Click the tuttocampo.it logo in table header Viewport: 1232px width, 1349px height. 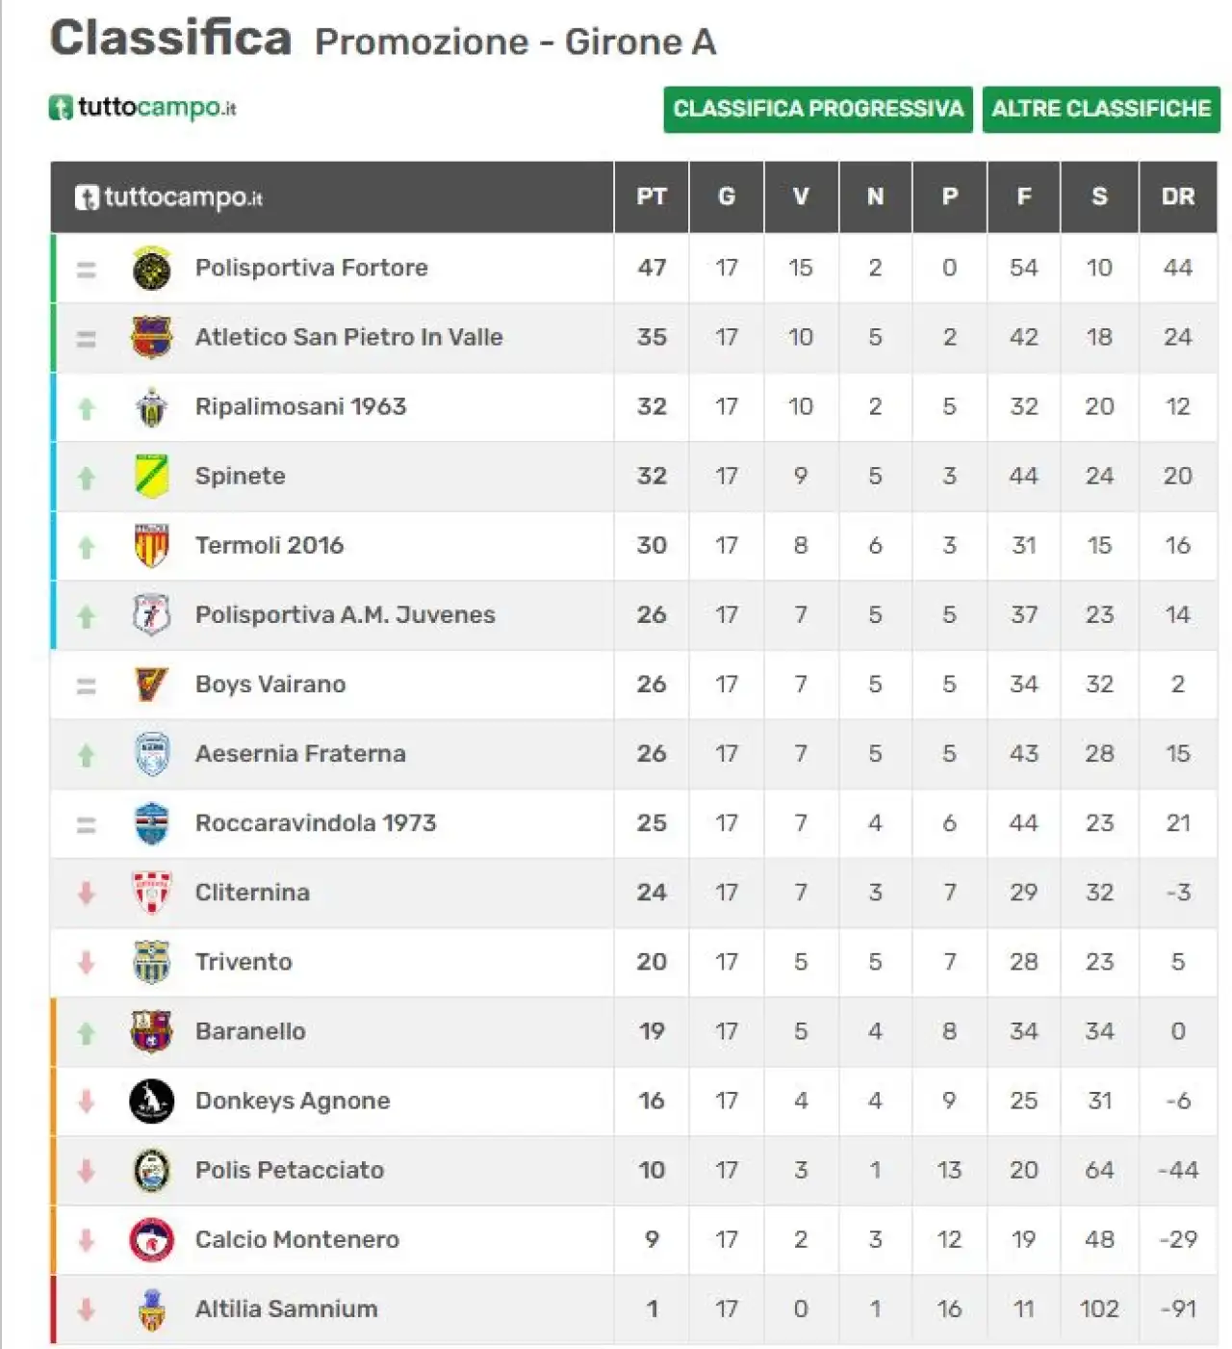[x=168, y=197]
